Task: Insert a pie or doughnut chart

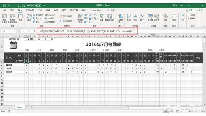Action: point(86,22)
